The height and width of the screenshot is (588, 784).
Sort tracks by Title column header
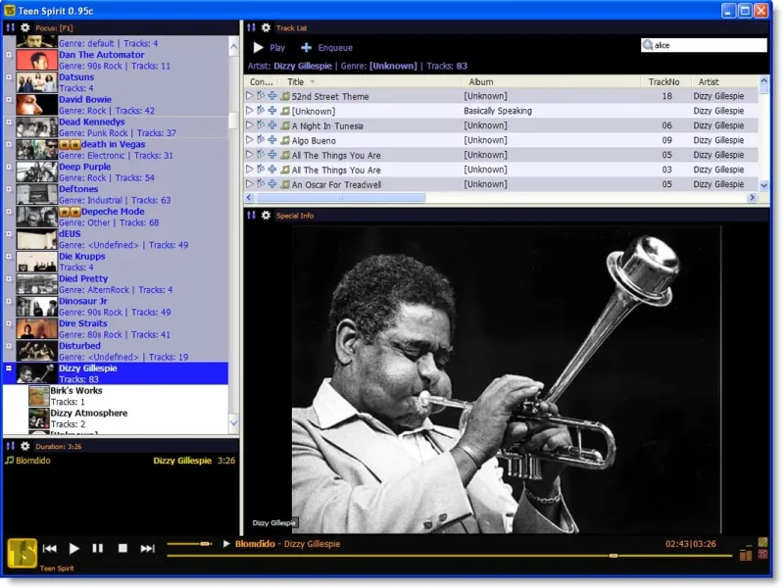click(295, 82)
